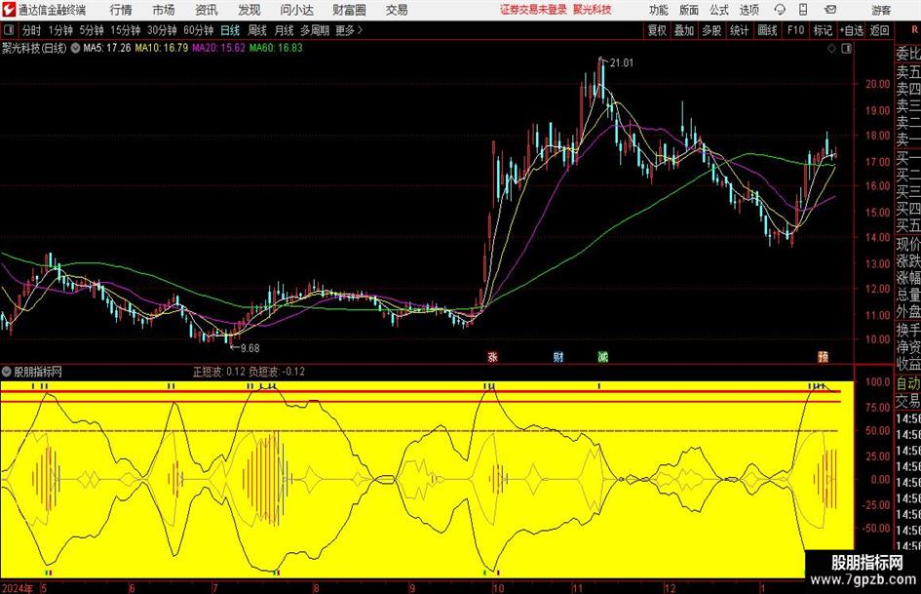Click the 统计 toolbar button
The height and width of the screenshot is (594, 921).
tap(739, 30)
